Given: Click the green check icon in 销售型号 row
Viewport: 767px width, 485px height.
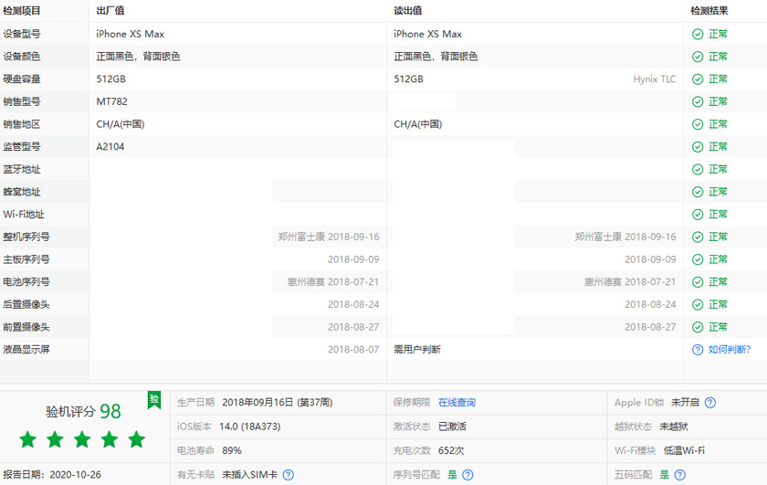Looking at the screenshot, I should coord(698,101).
